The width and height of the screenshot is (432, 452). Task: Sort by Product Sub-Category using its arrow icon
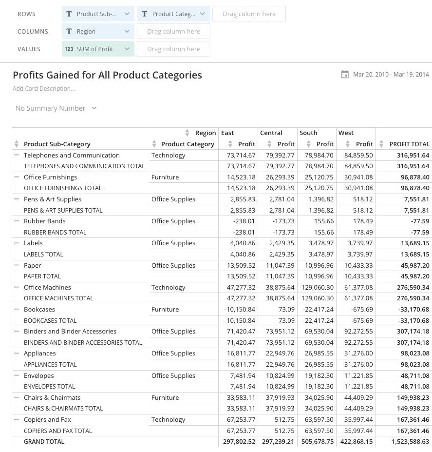click(17, 144)
